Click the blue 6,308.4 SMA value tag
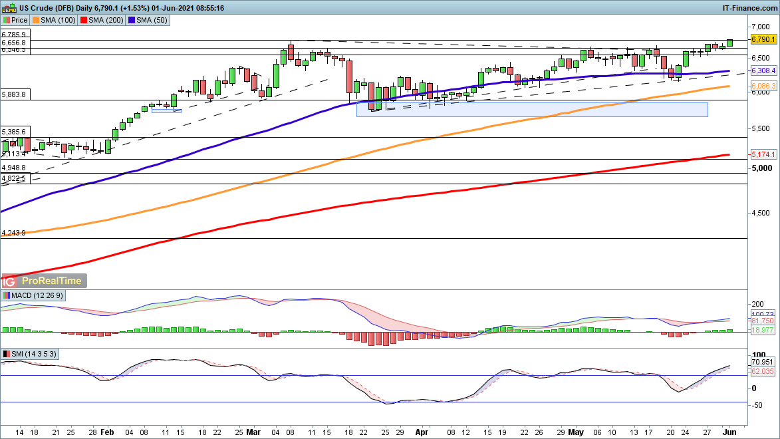The height and width of the screenshot is (439, 780). pyautogui.click(x=763, y=71)
